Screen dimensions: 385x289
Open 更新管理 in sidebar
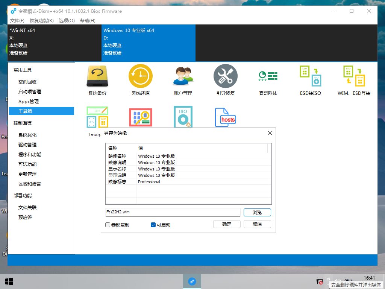tap(27, 174)
